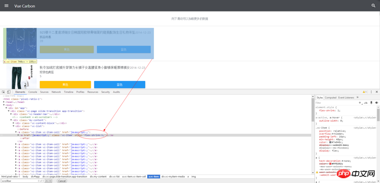Select body breadcrumb item

coord(26,177)
